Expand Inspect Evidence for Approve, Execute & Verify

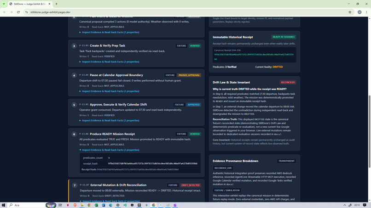point(109,120)
